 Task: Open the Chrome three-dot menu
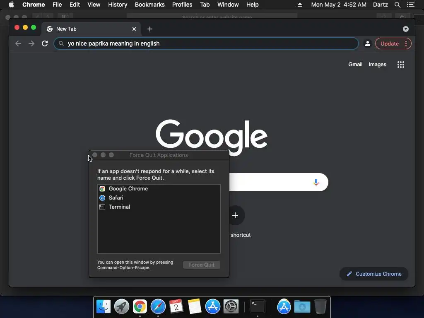click(406, 43)
